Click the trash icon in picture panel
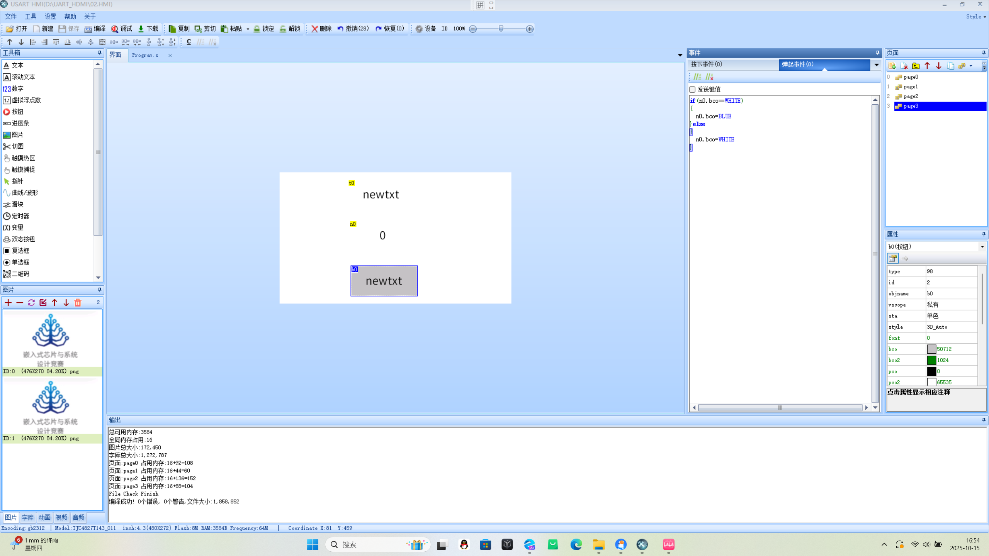 click(78, 303)
